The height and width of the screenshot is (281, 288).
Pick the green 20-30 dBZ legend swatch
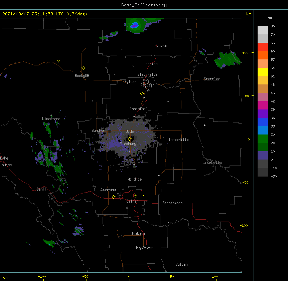pos(263,139)
